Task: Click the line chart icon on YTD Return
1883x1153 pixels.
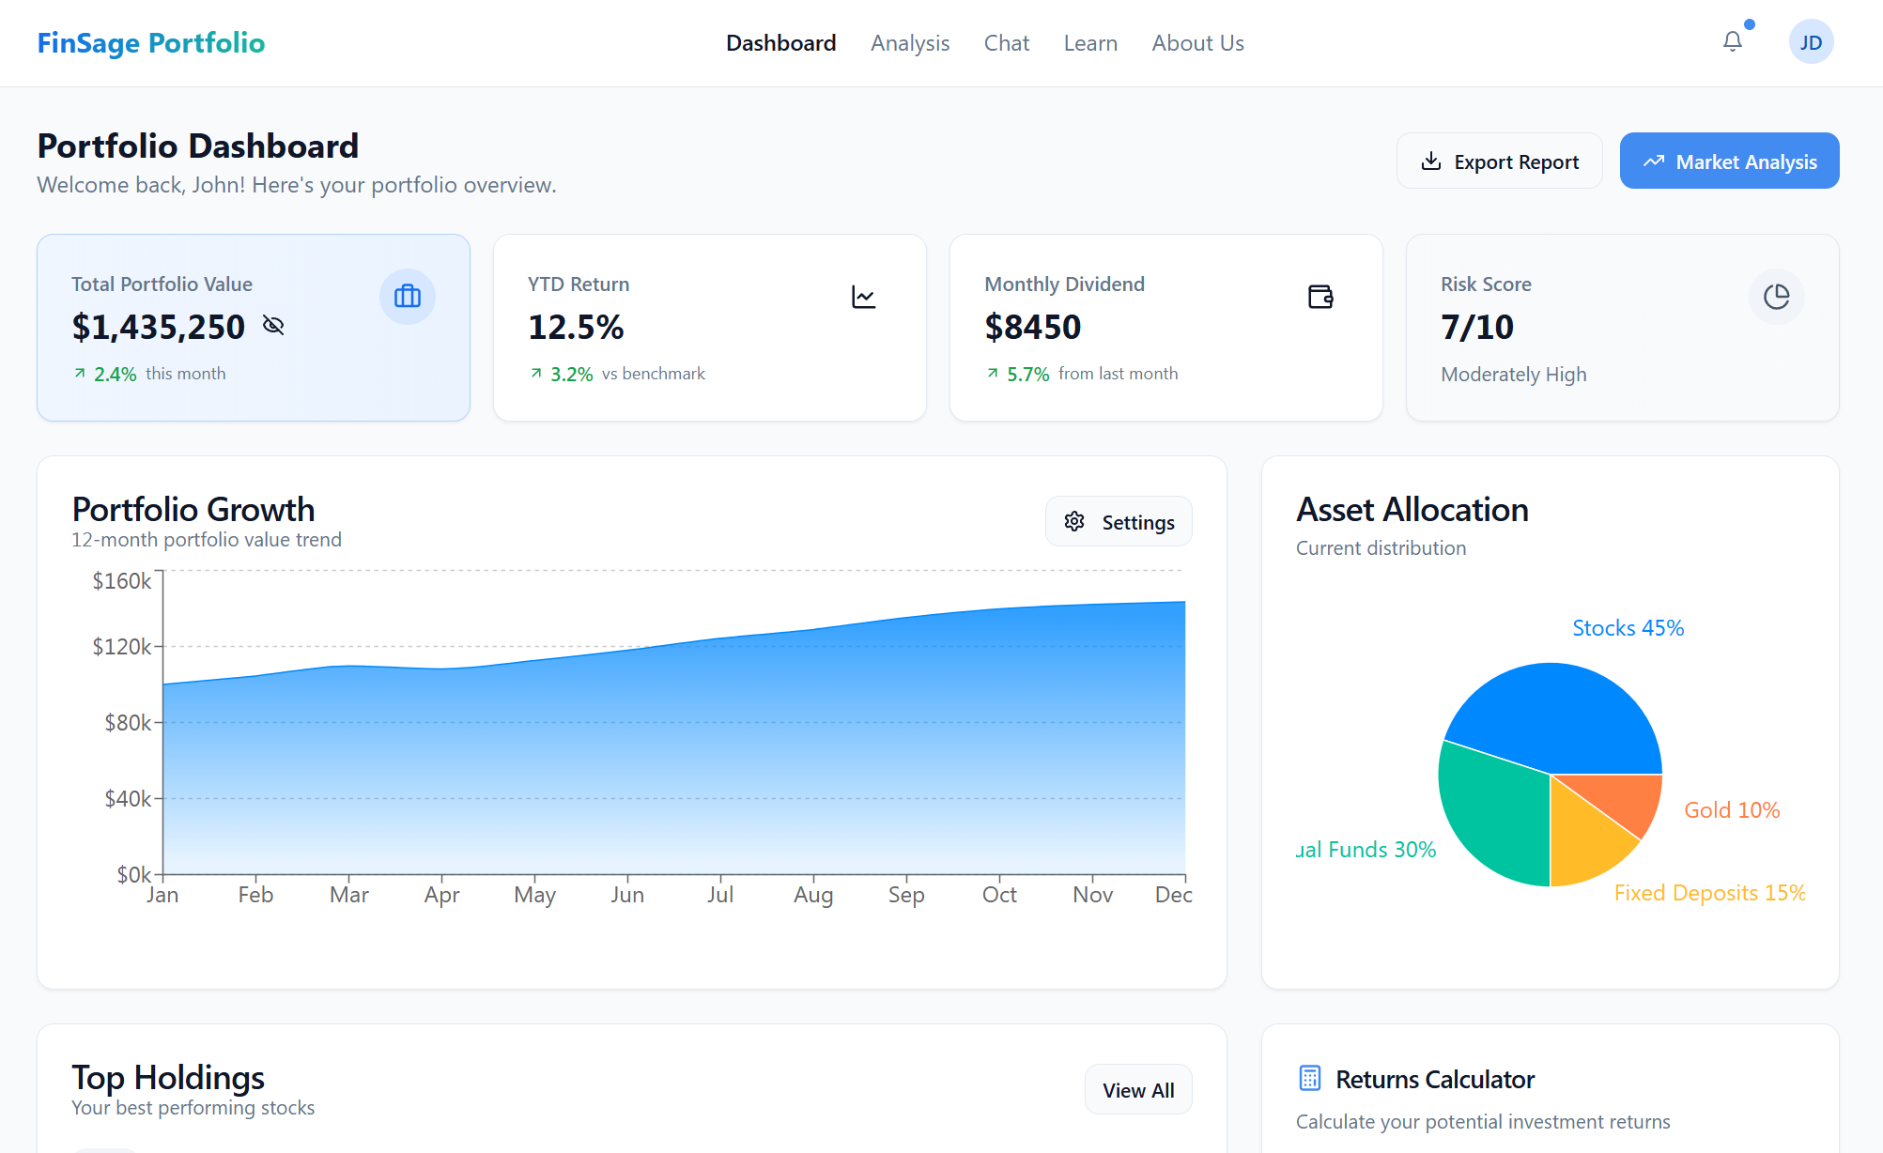Action: coord(863,297)
